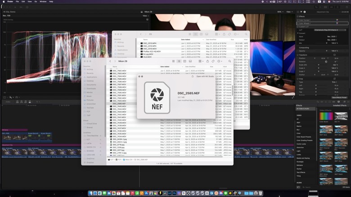Eject the LaCie volume in sidebar
This screenshot has width=351, height=197.
coord(100,143)
